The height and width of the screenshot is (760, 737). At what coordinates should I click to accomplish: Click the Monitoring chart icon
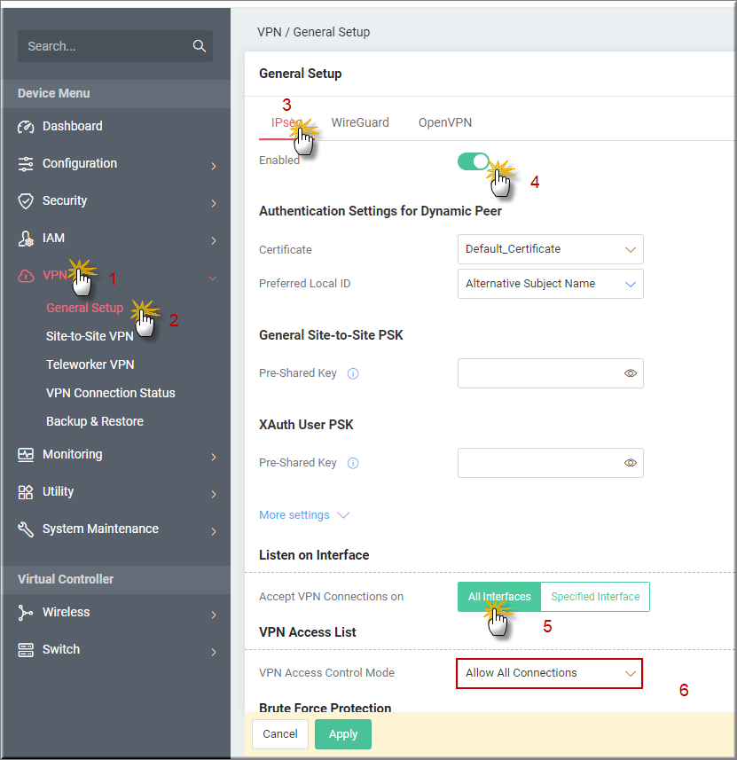[26, 455]
